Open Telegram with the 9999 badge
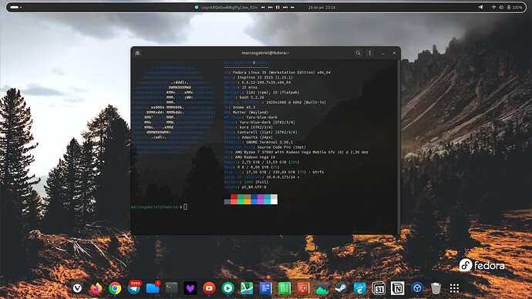Viewport: 532px width, 299px height. 134,287
